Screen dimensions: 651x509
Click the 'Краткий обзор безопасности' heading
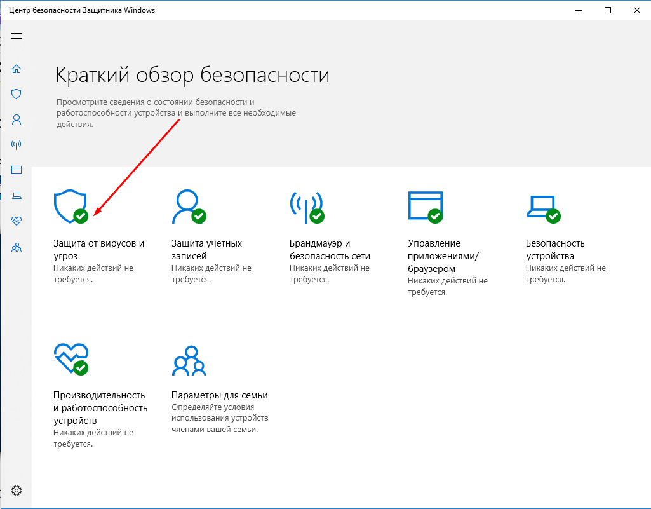pos(192,75)
